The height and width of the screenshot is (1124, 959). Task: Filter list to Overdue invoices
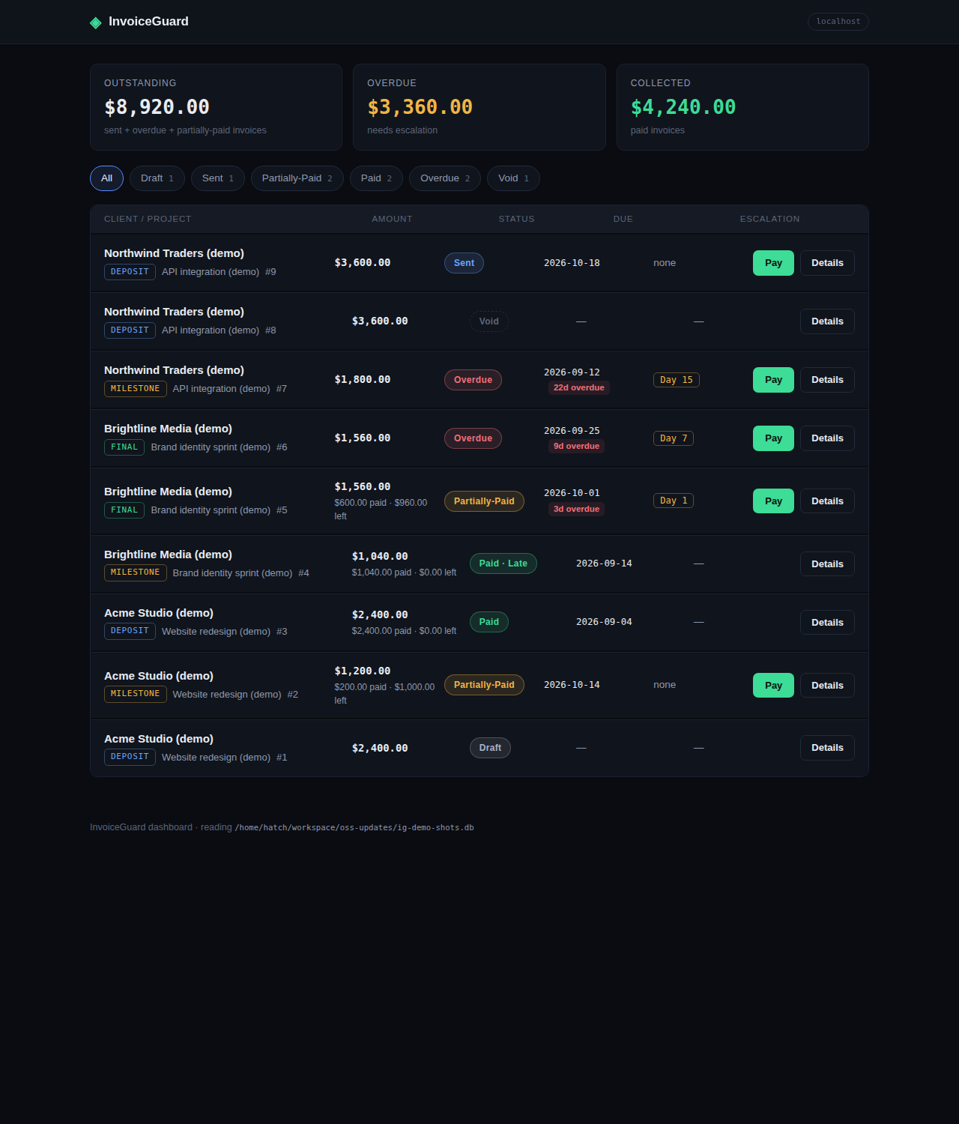[445, 178]
